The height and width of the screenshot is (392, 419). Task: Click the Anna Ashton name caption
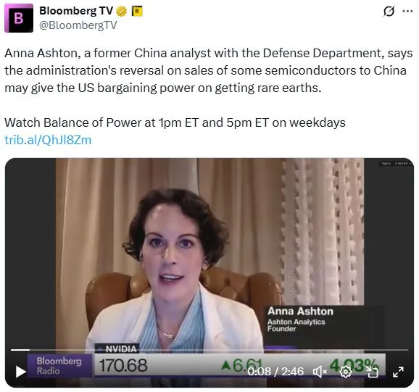click(x=300, y=312)
